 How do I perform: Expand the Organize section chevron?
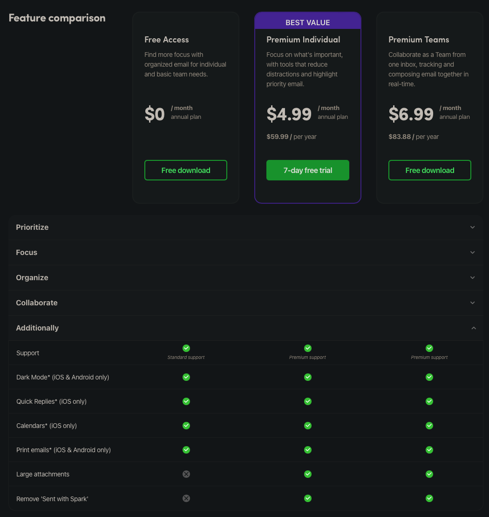click(x=472, y=278)
